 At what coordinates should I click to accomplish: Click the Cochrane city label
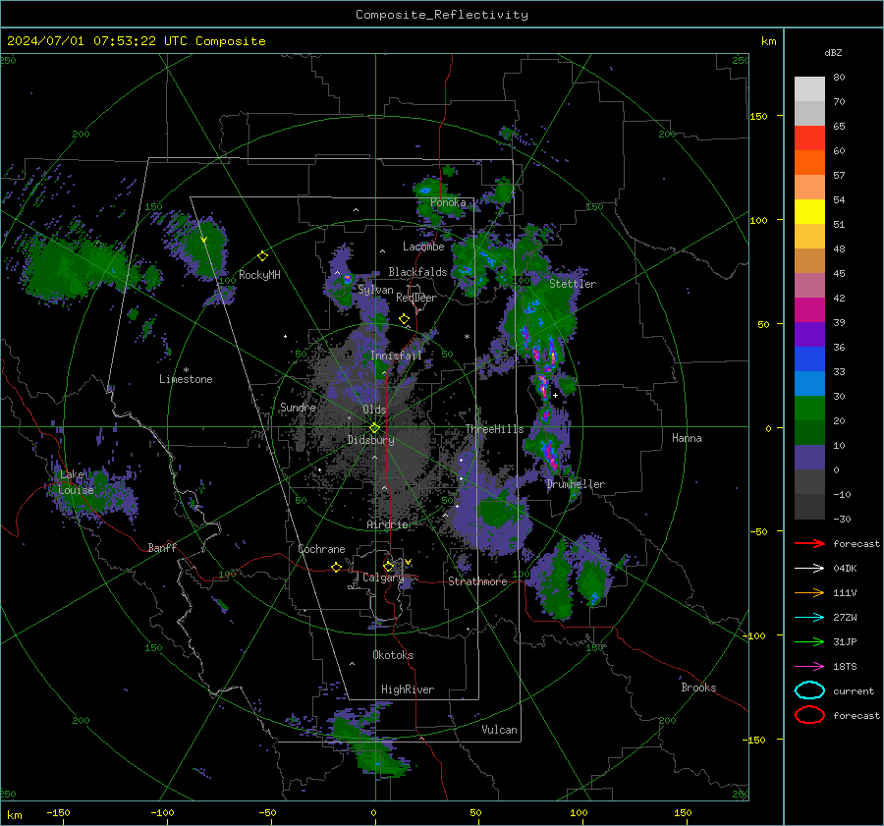[x=321, y=549]
